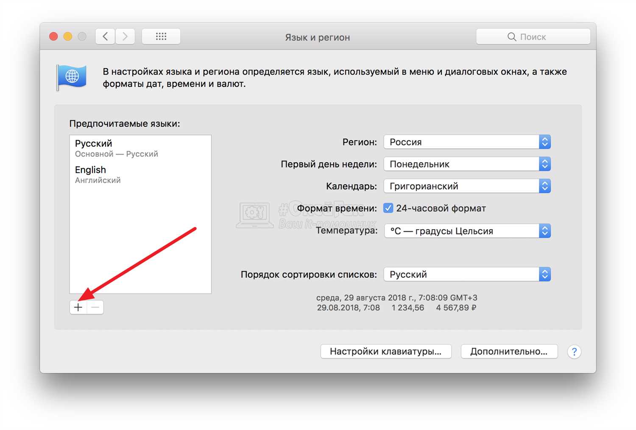Click the forward navigation arrow
The width and height of the screenshot is (636, 430).
[125, 36]
